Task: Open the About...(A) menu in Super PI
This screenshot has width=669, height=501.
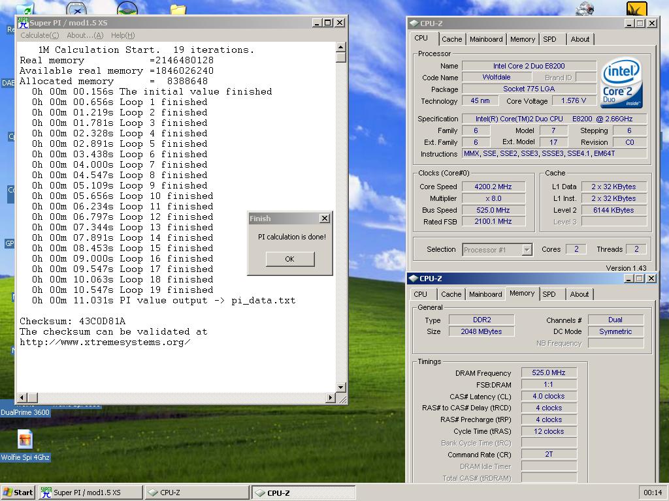Action: 85,35
